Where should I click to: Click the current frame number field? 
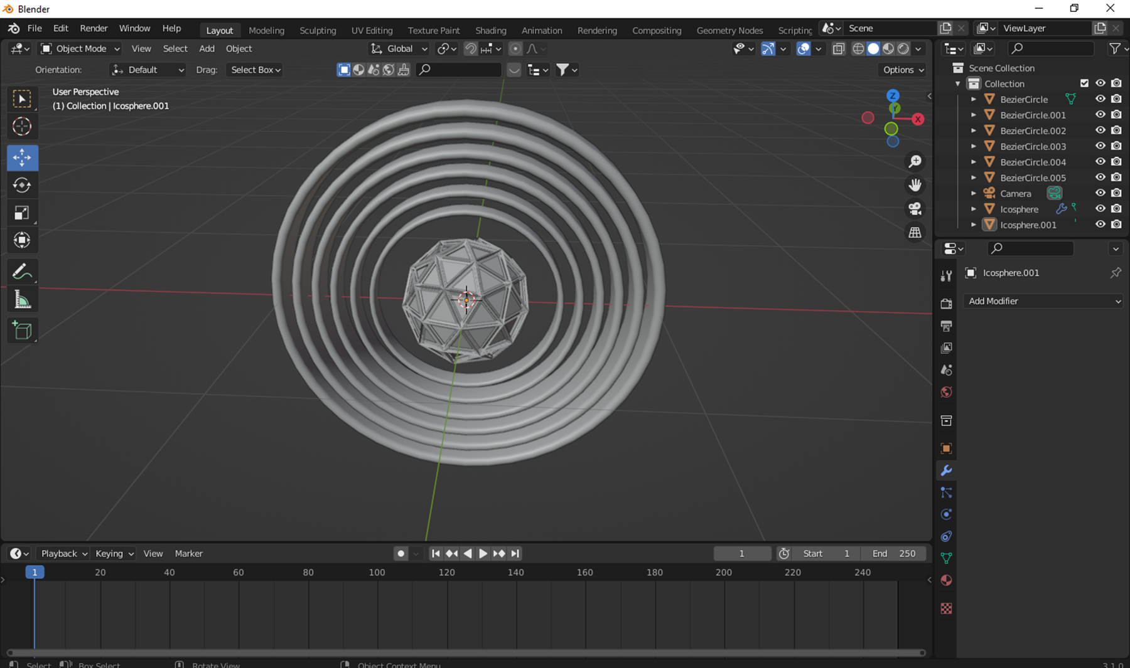pyautogui.click(x=742, y=553)
